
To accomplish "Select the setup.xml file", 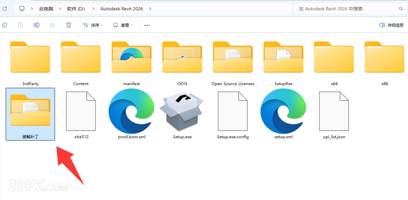I will tap(283, 114).
